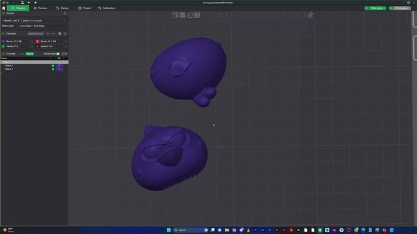Edit filament 3 preset icon
417x234 pixels.
[x=32, y=46]
